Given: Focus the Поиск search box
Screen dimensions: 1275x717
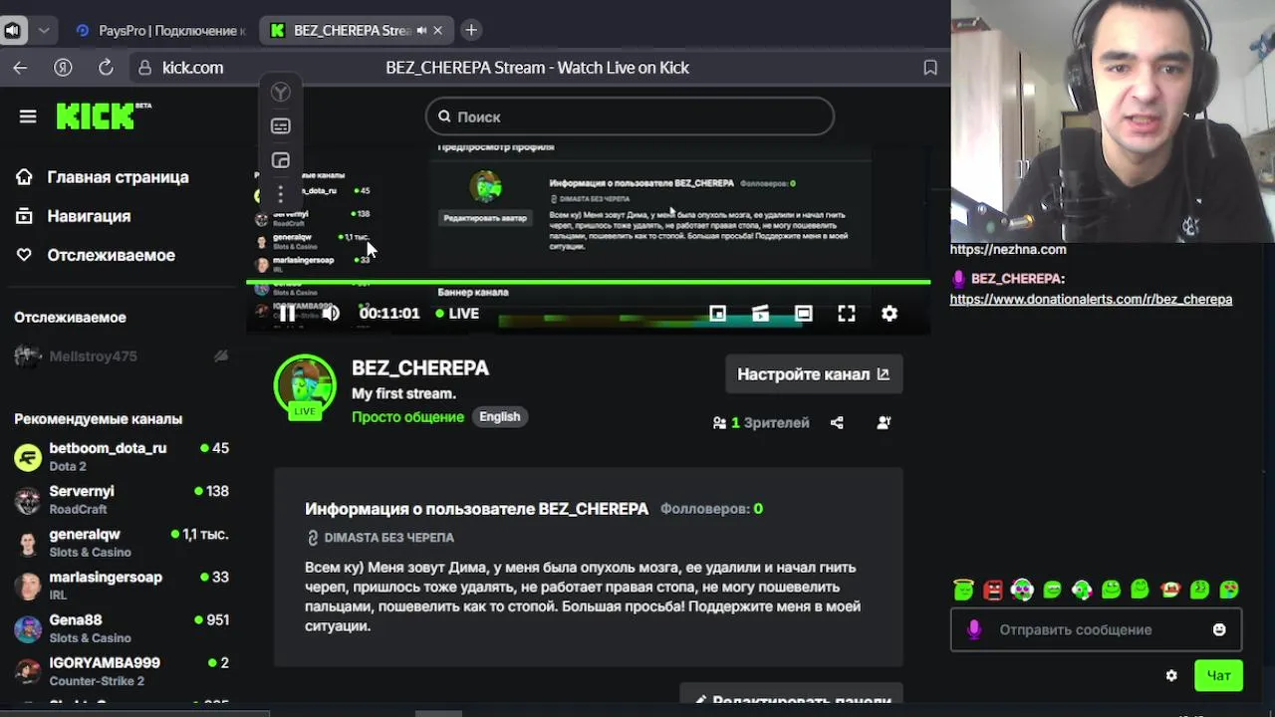Looking at the screenshot, I should click(x=630, y=117).
